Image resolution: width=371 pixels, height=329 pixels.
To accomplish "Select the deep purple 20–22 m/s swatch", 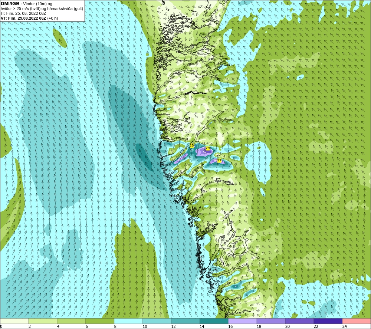I will 299,321.
